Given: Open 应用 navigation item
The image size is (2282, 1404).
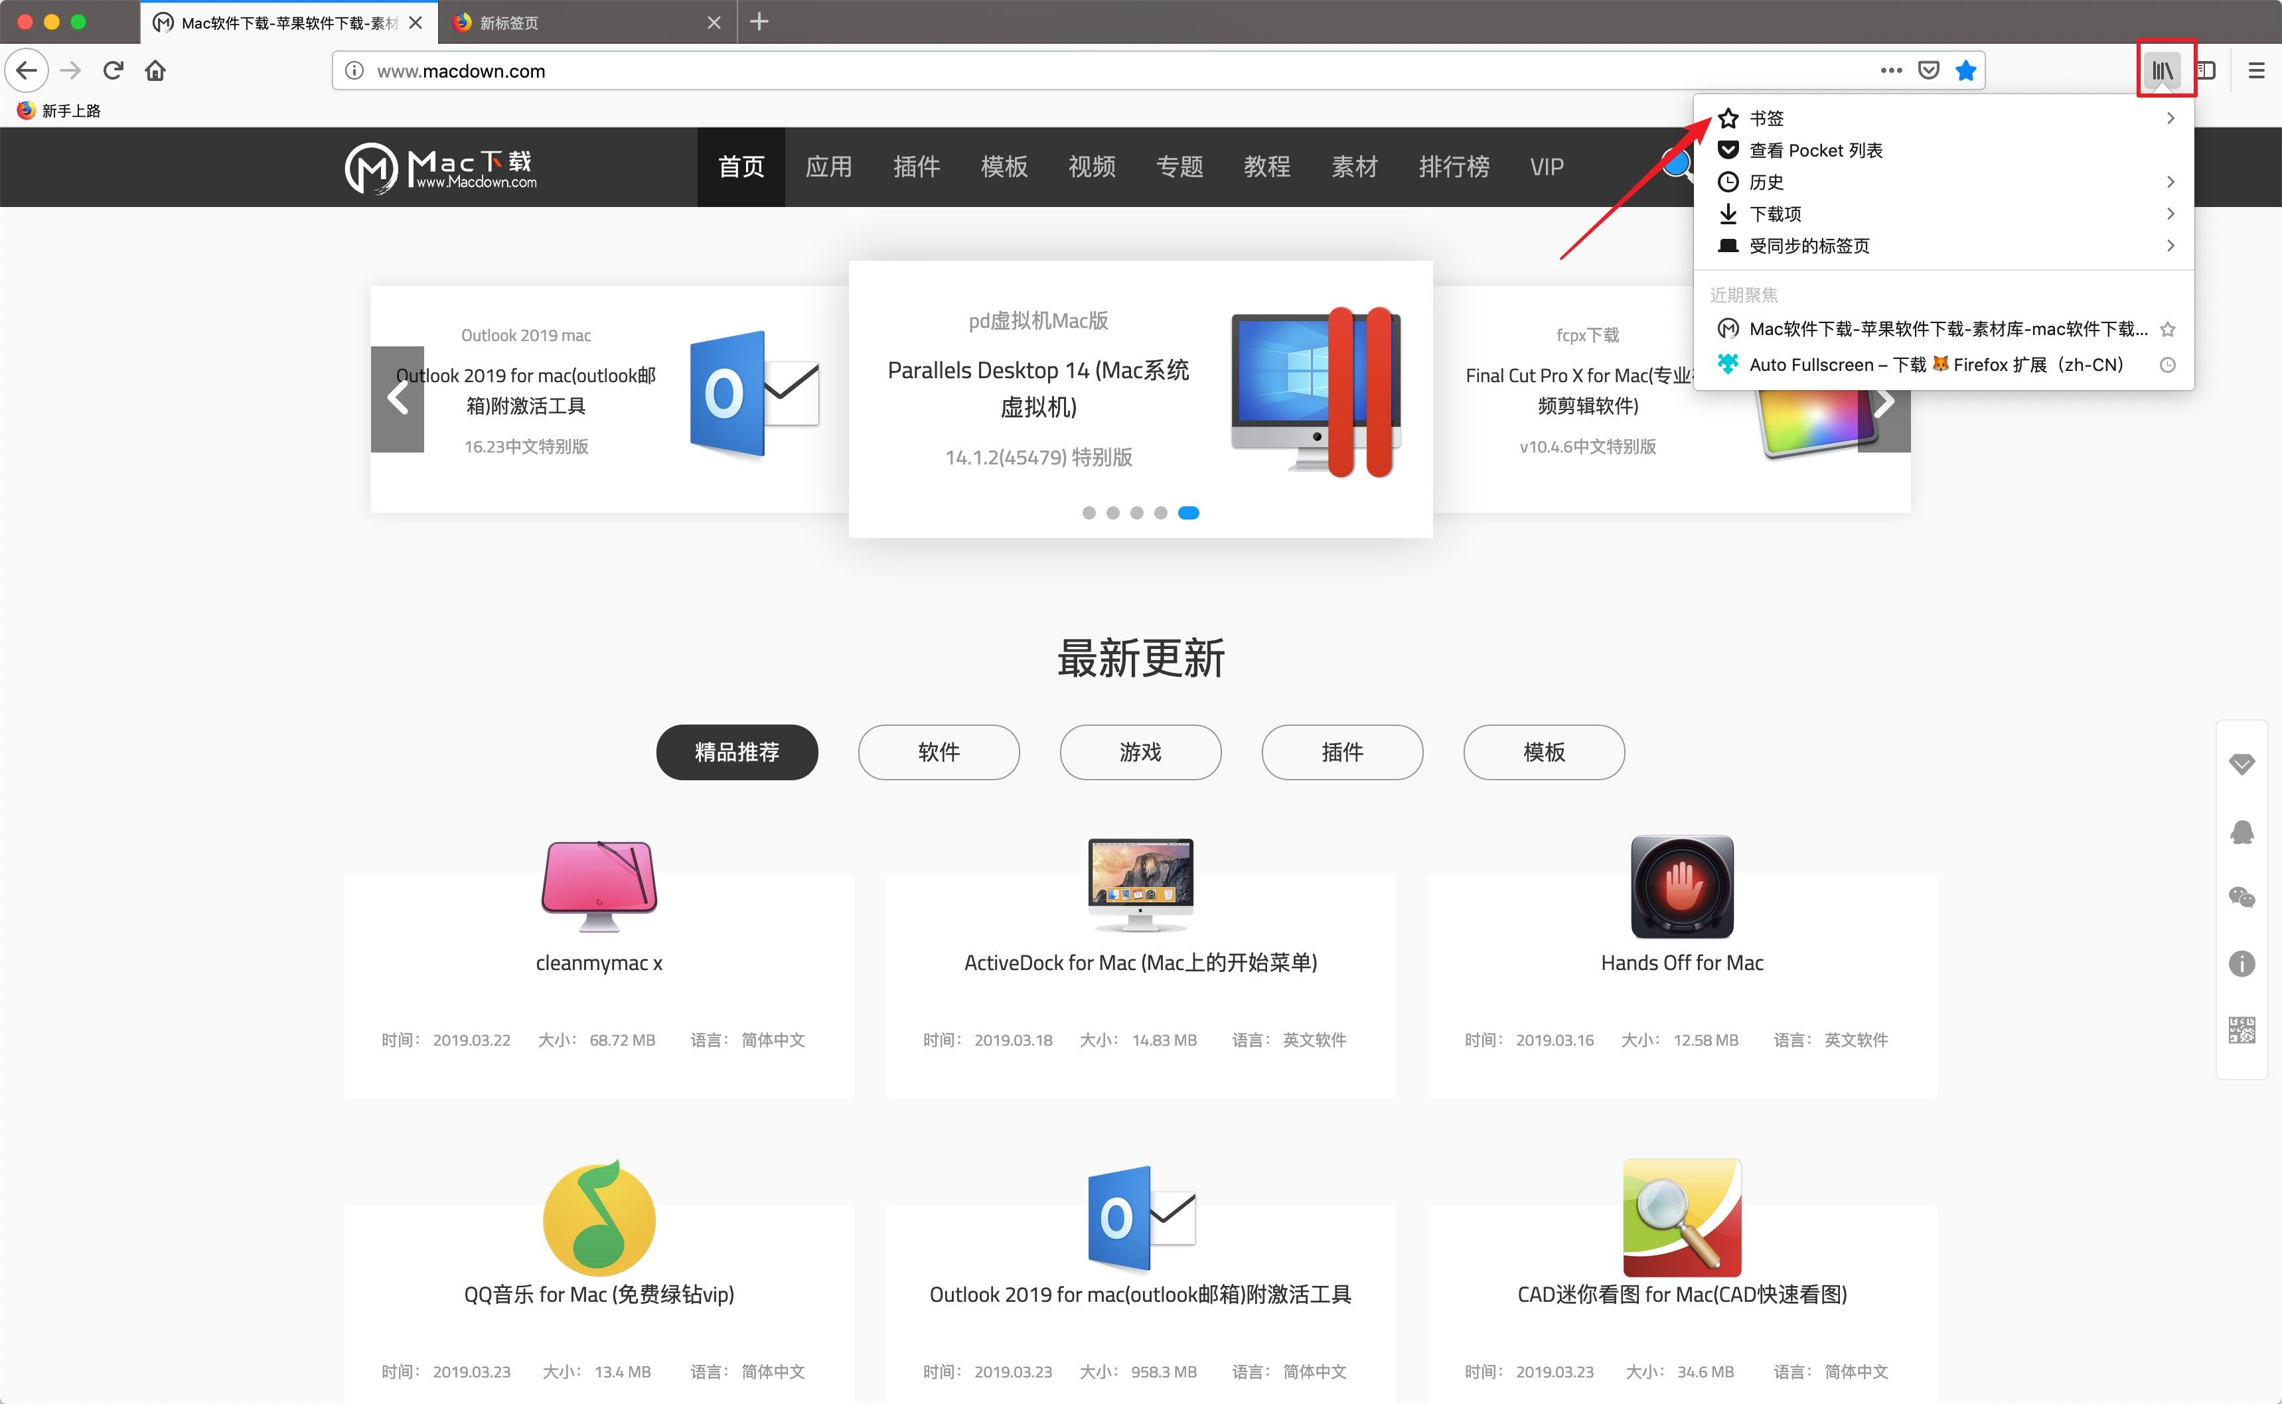Looking at the screenshot, I should (x=828, y=167).
